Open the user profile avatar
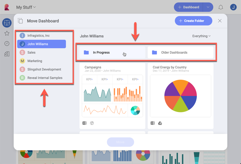Screen dimensions: 241x164 tap(233, 7)
